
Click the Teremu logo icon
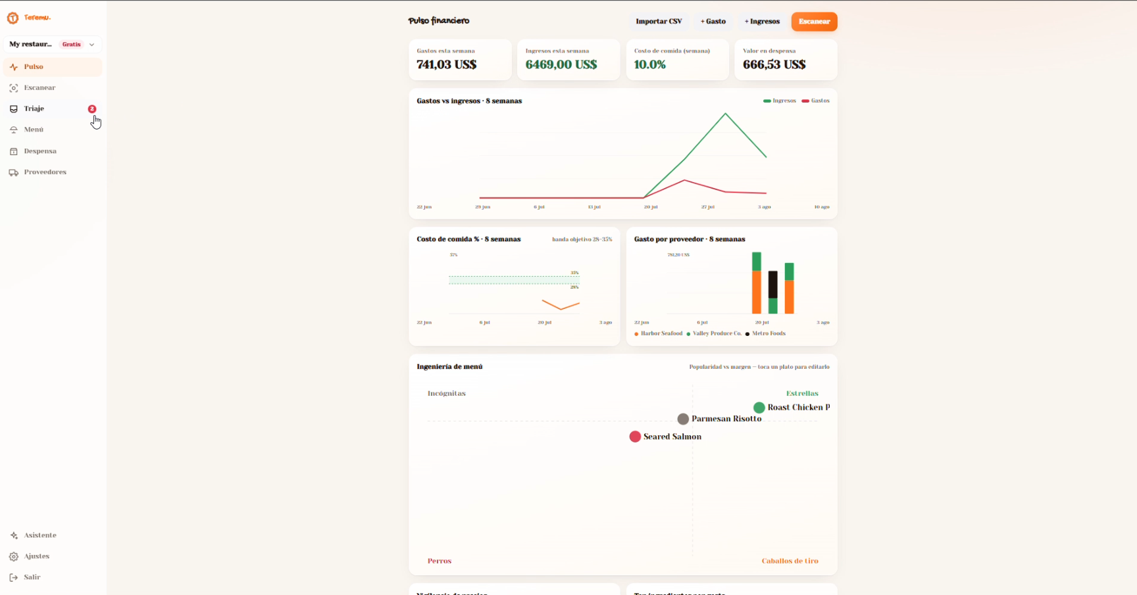[13, 18]
